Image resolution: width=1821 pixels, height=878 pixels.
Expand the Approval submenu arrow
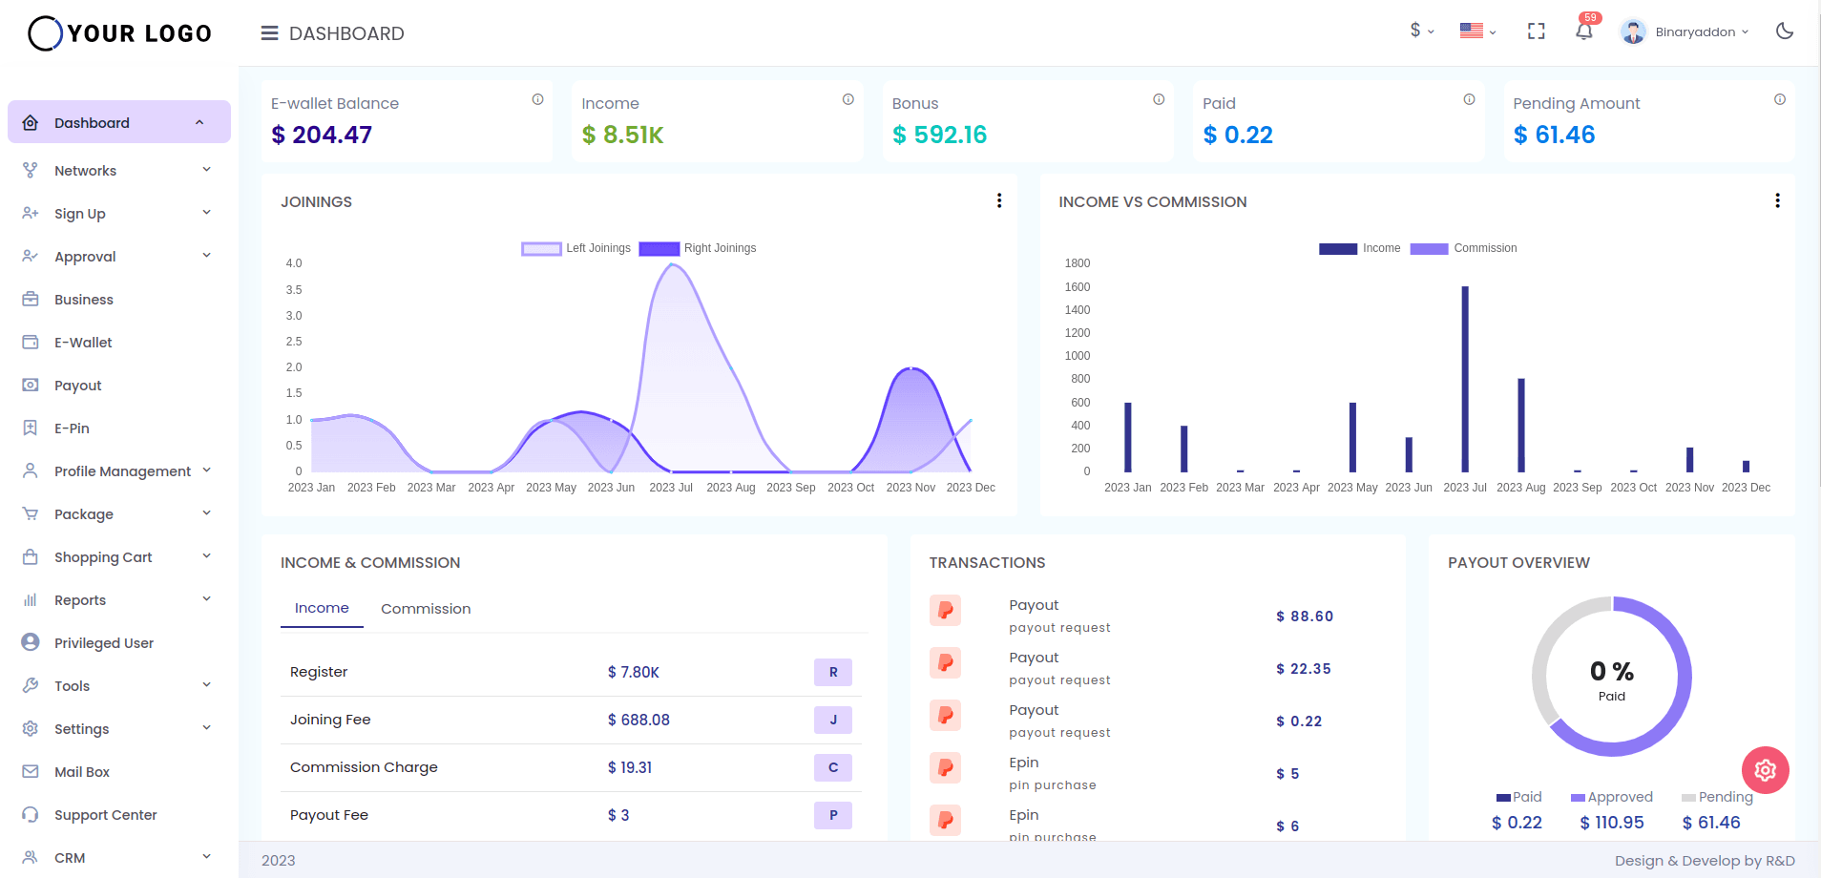[x=206, y=256]
